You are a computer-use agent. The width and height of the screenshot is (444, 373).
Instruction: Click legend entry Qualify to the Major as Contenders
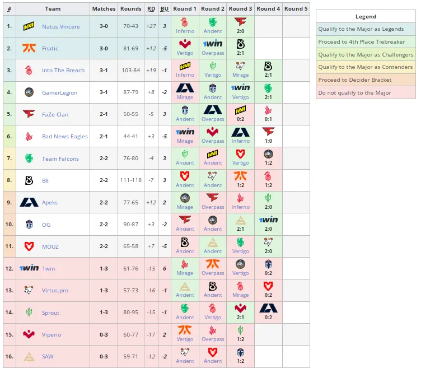click(366, 67)
